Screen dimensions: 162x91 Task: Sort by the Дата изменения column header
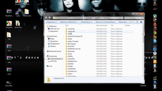click(102, 25)
